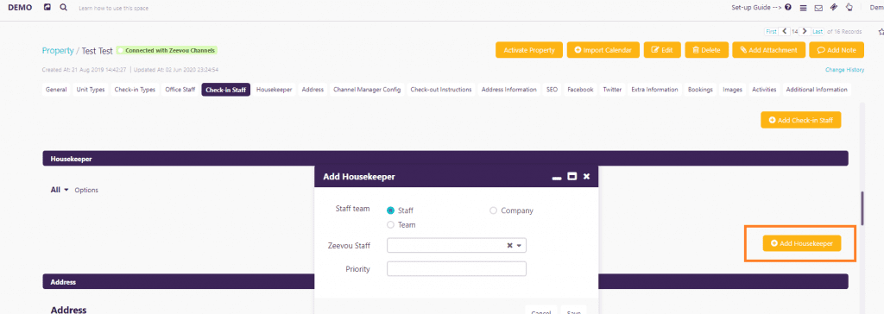Click the share arrow icon beside DEMO
884x314 pixels.
[47, 8]
